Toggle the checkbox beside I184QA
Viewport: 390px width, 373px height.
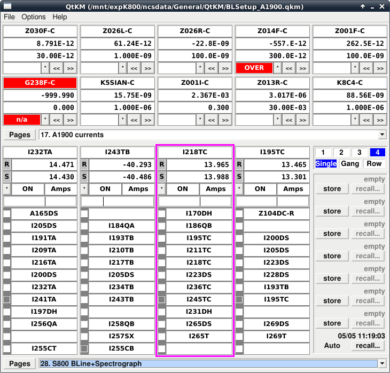[84, 226]
